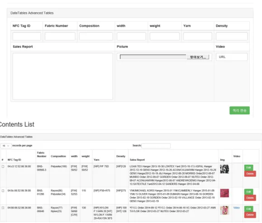This screenshot has width=262, height=223.
Task: Sort by Composition column in list
Action: pyautogui.click(x=59, y=157)
